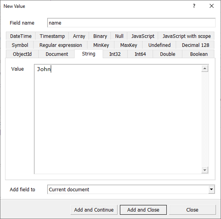
Task: Choose the MaxKey tab
Action: coord(128,45)
